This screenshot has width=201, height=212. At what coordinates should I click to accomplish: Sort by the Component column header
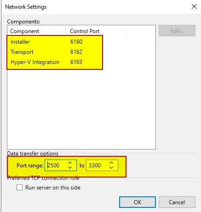pos(36,31)
